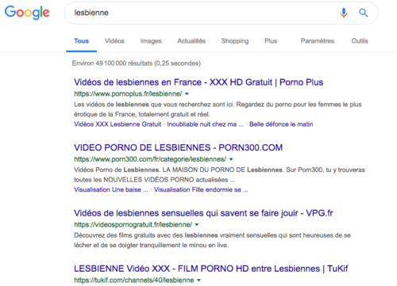Open Paramètres menu

pyautogui.click(x=318, y=41)
